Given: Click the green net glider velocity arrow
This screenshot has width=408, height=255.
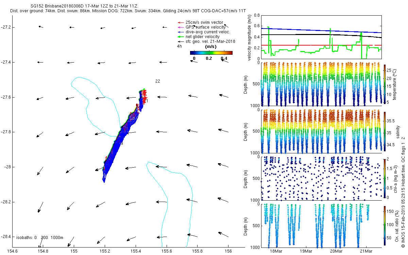Looking at the screenshot, I should [x=180, y=37].
